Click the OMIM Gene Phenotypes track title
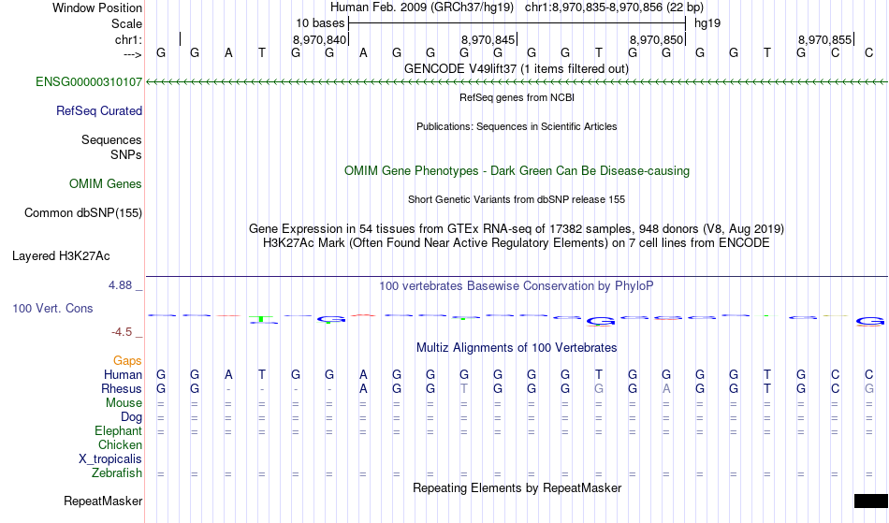The image size is (889, 523). [517, 170]
